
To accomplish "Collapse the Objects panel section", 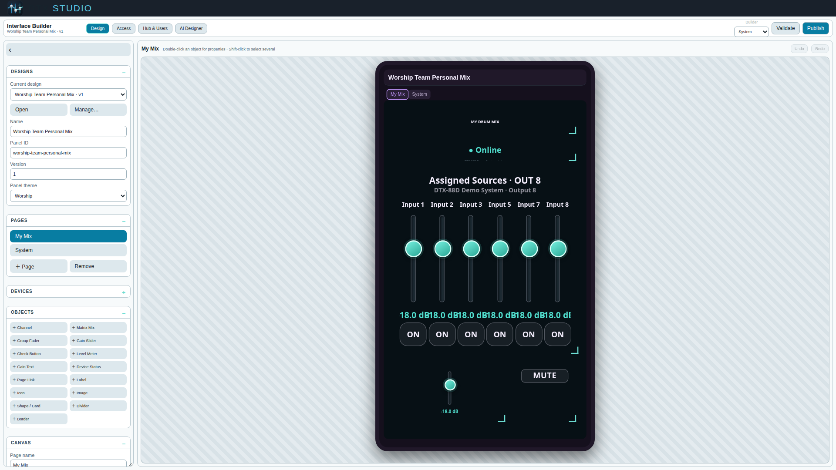I will [x=124, y=312].
